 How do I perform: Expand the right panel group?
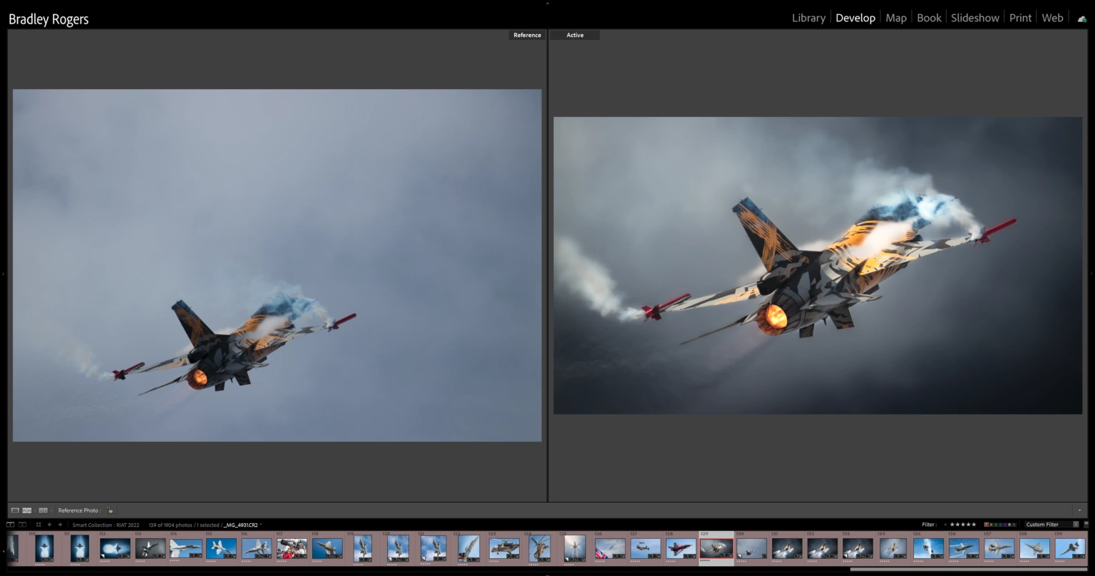(x=1091, y=273)
